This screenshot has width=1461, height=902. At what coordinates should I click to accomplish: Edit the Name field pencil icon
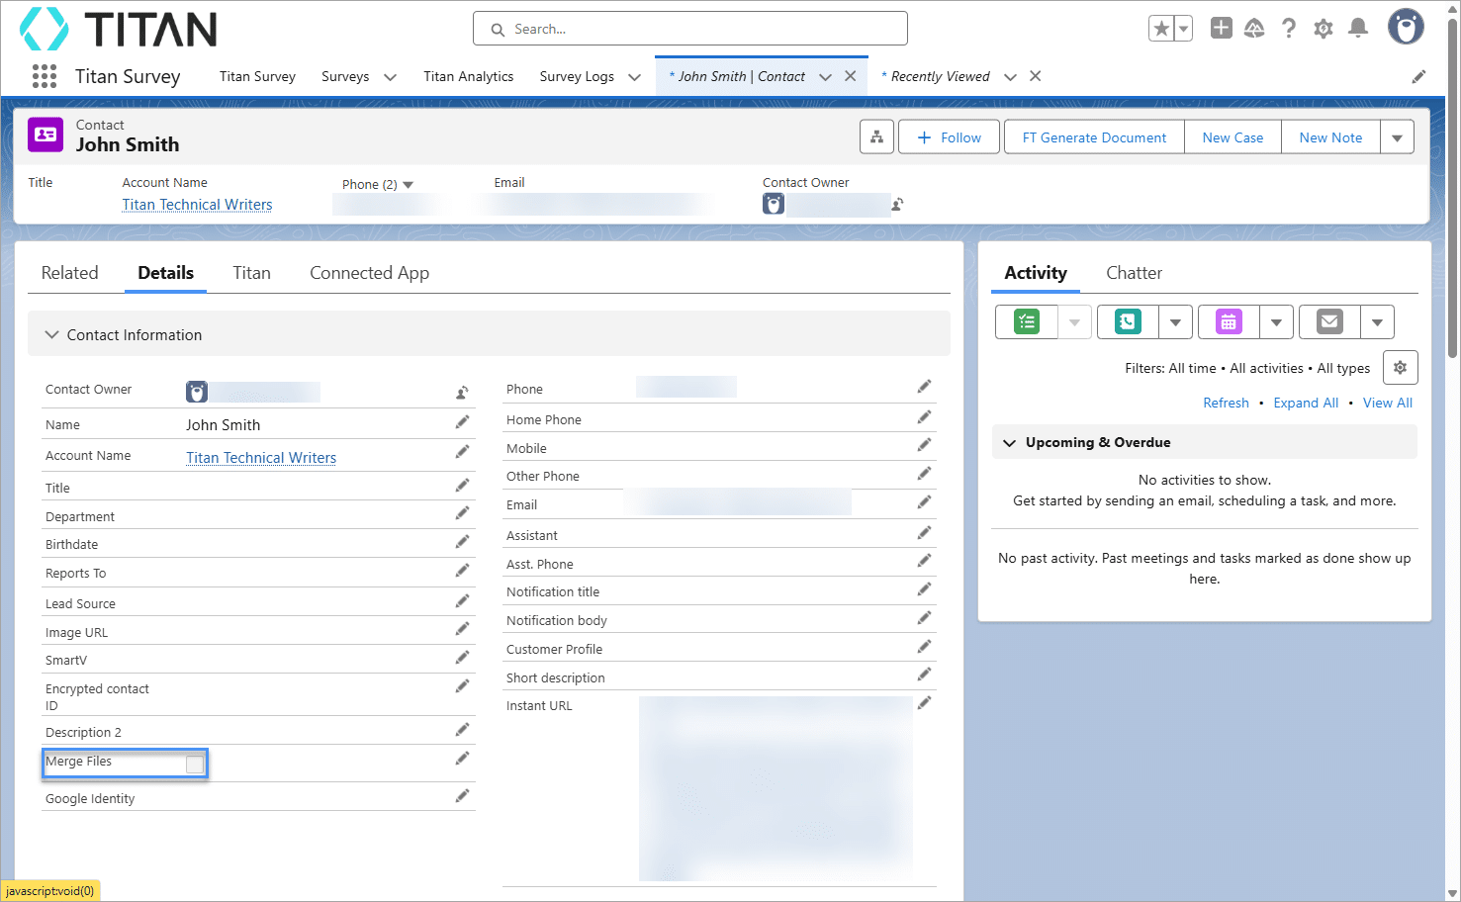(x=462, y=422)
